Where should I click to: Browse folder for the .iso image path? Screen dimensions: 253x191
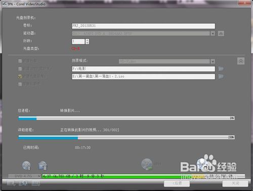(221, 77)
